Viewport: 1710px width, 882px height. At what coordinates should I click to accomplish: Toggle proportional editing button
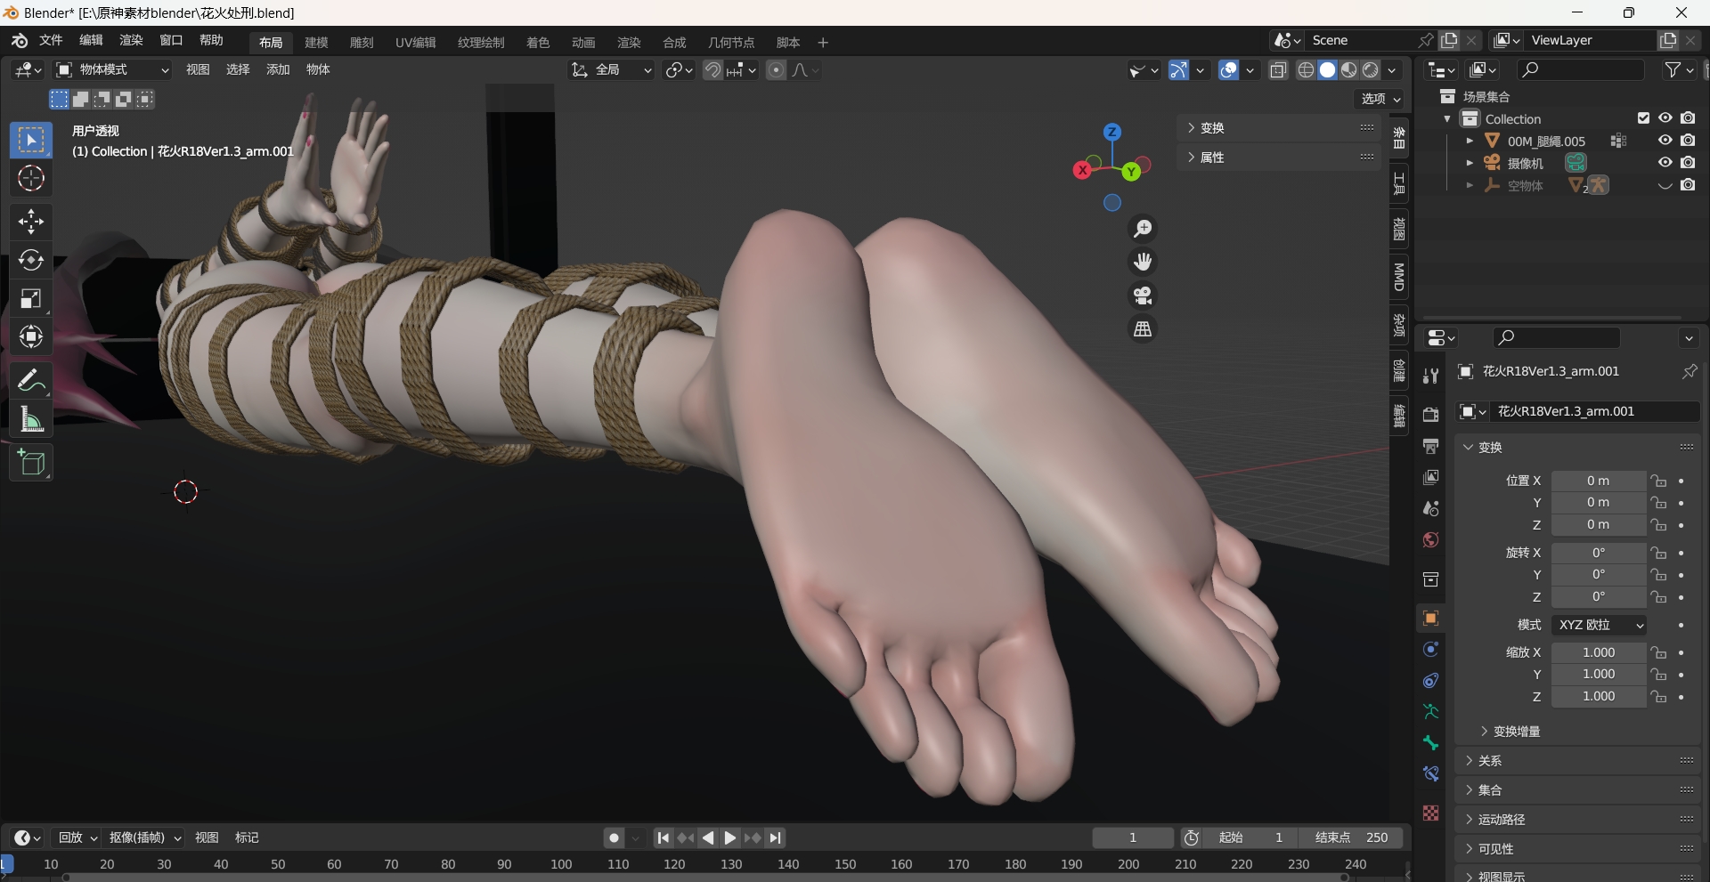pos(777,70)
